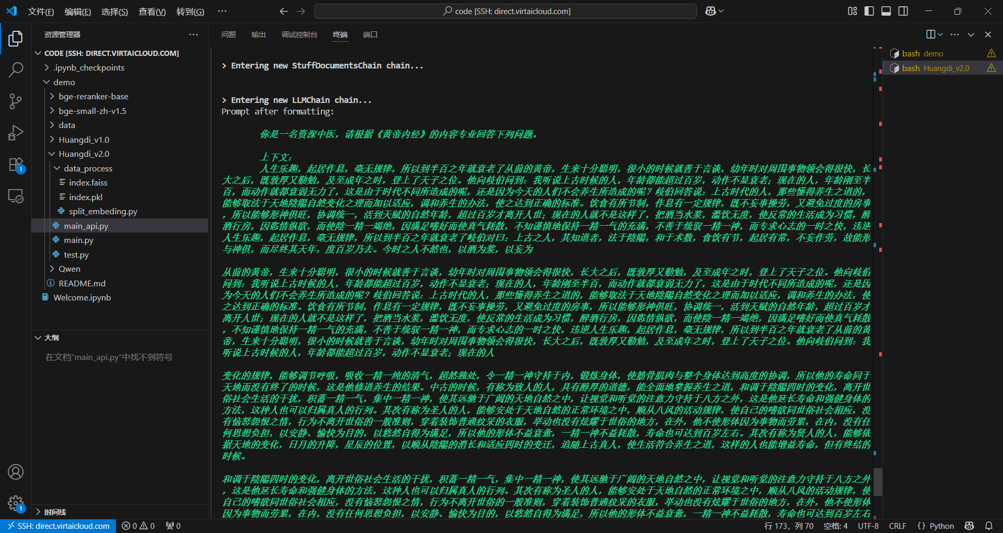Open the Explorer view in activity bar
1003x533 pixels.
[16, 38]
